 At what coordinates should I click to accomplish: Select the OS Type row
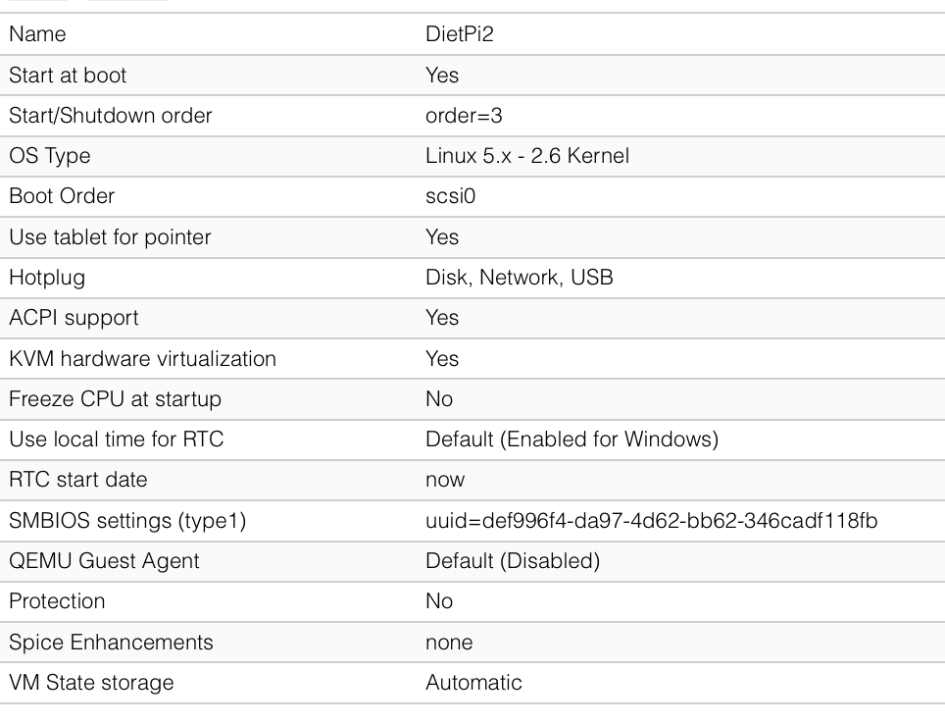click(472, 156)
